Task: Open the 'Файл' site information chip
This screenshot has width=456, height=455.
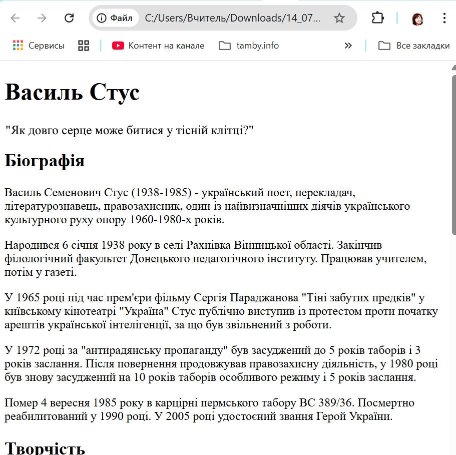Action: [116, 18]
